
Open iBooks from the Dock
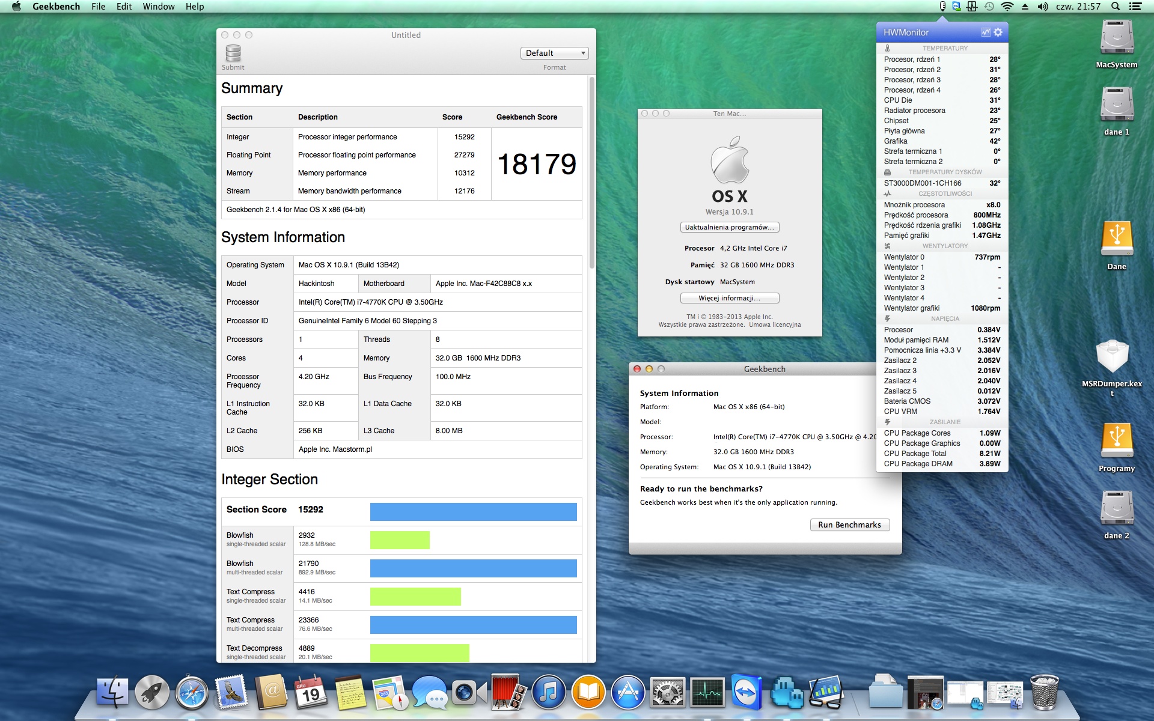(588, 693)
